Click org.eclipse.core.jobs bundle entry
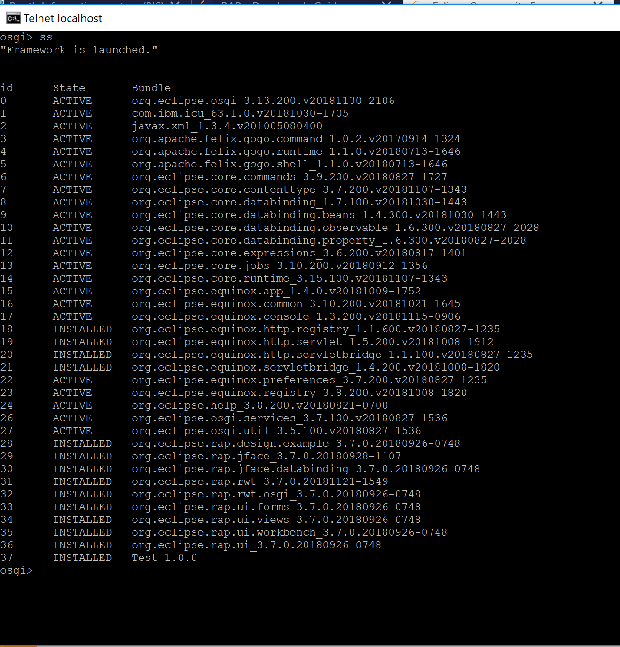This screenshot has width=620, height=647. click(x=280, y=266)
